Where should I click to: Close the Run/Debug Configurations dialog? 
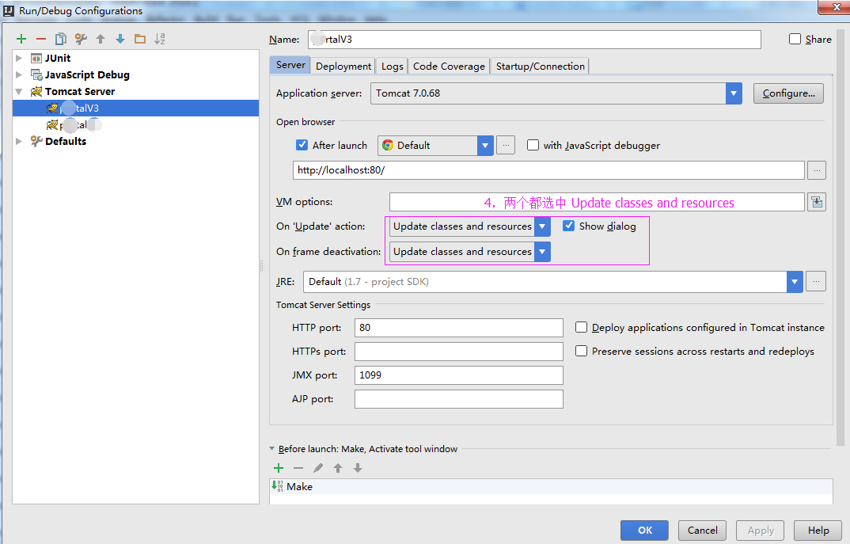pos(836,6)
